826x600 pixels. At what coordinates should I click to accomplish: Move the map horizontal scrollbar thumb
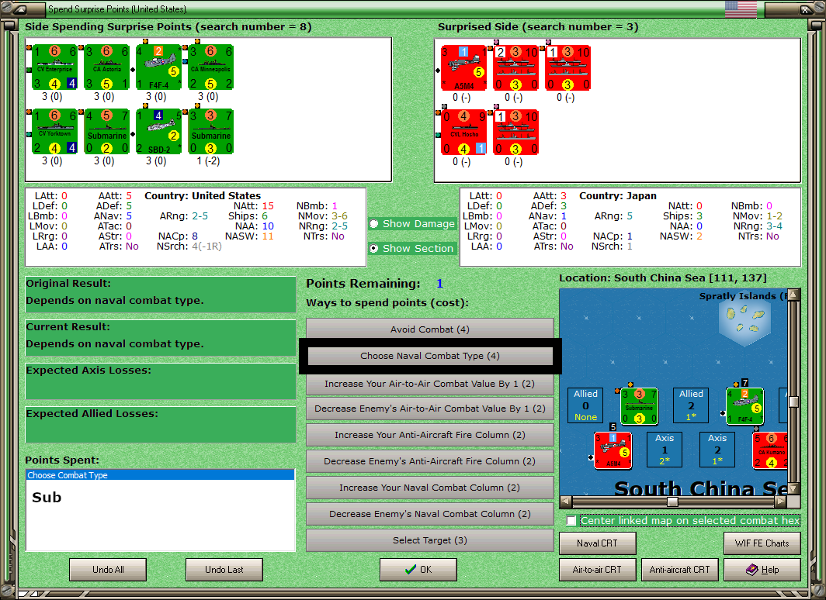[672, 502]
